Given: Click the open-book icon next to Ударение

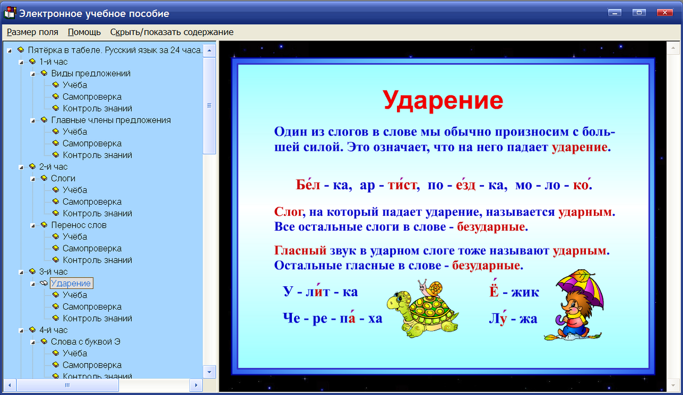Looking at the screenshot, I should coord(45,283).
